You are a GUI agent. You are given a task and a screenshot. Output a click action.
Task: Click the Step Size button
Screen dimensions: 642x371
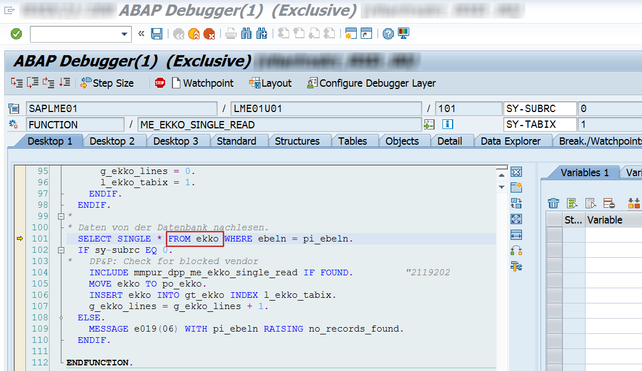pos(108,83)
